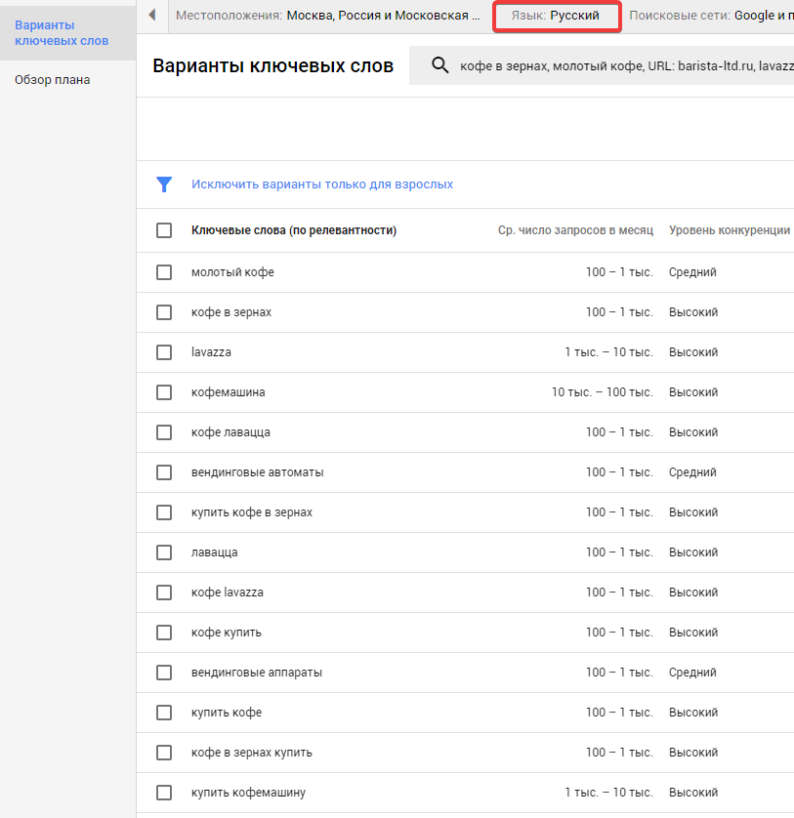Mark the 'вендинговые автоматы' row checkbox
Image resolution: width=794 pixels, height=818 pixels.
pos(164,472)
